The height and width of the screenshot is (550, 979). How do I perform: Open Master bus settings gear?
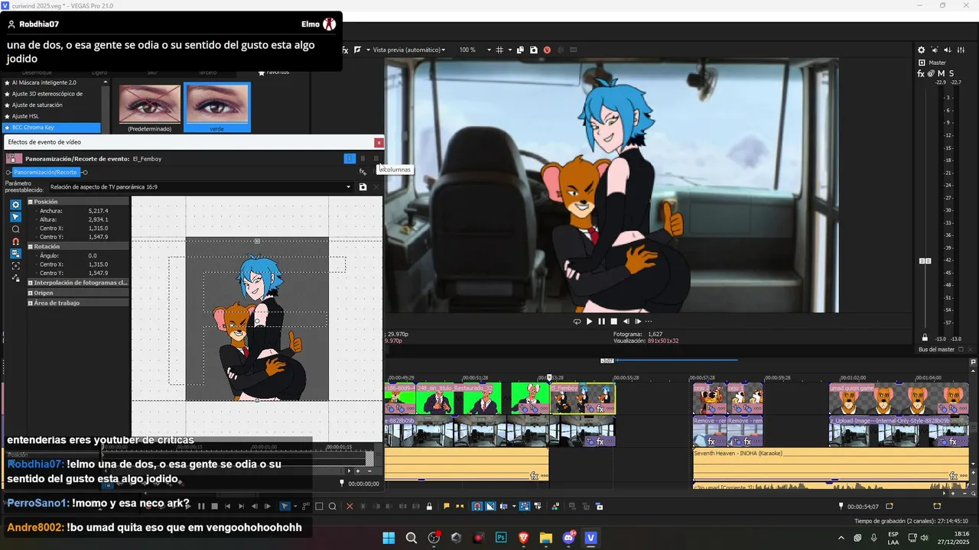[x=921, y=50]
